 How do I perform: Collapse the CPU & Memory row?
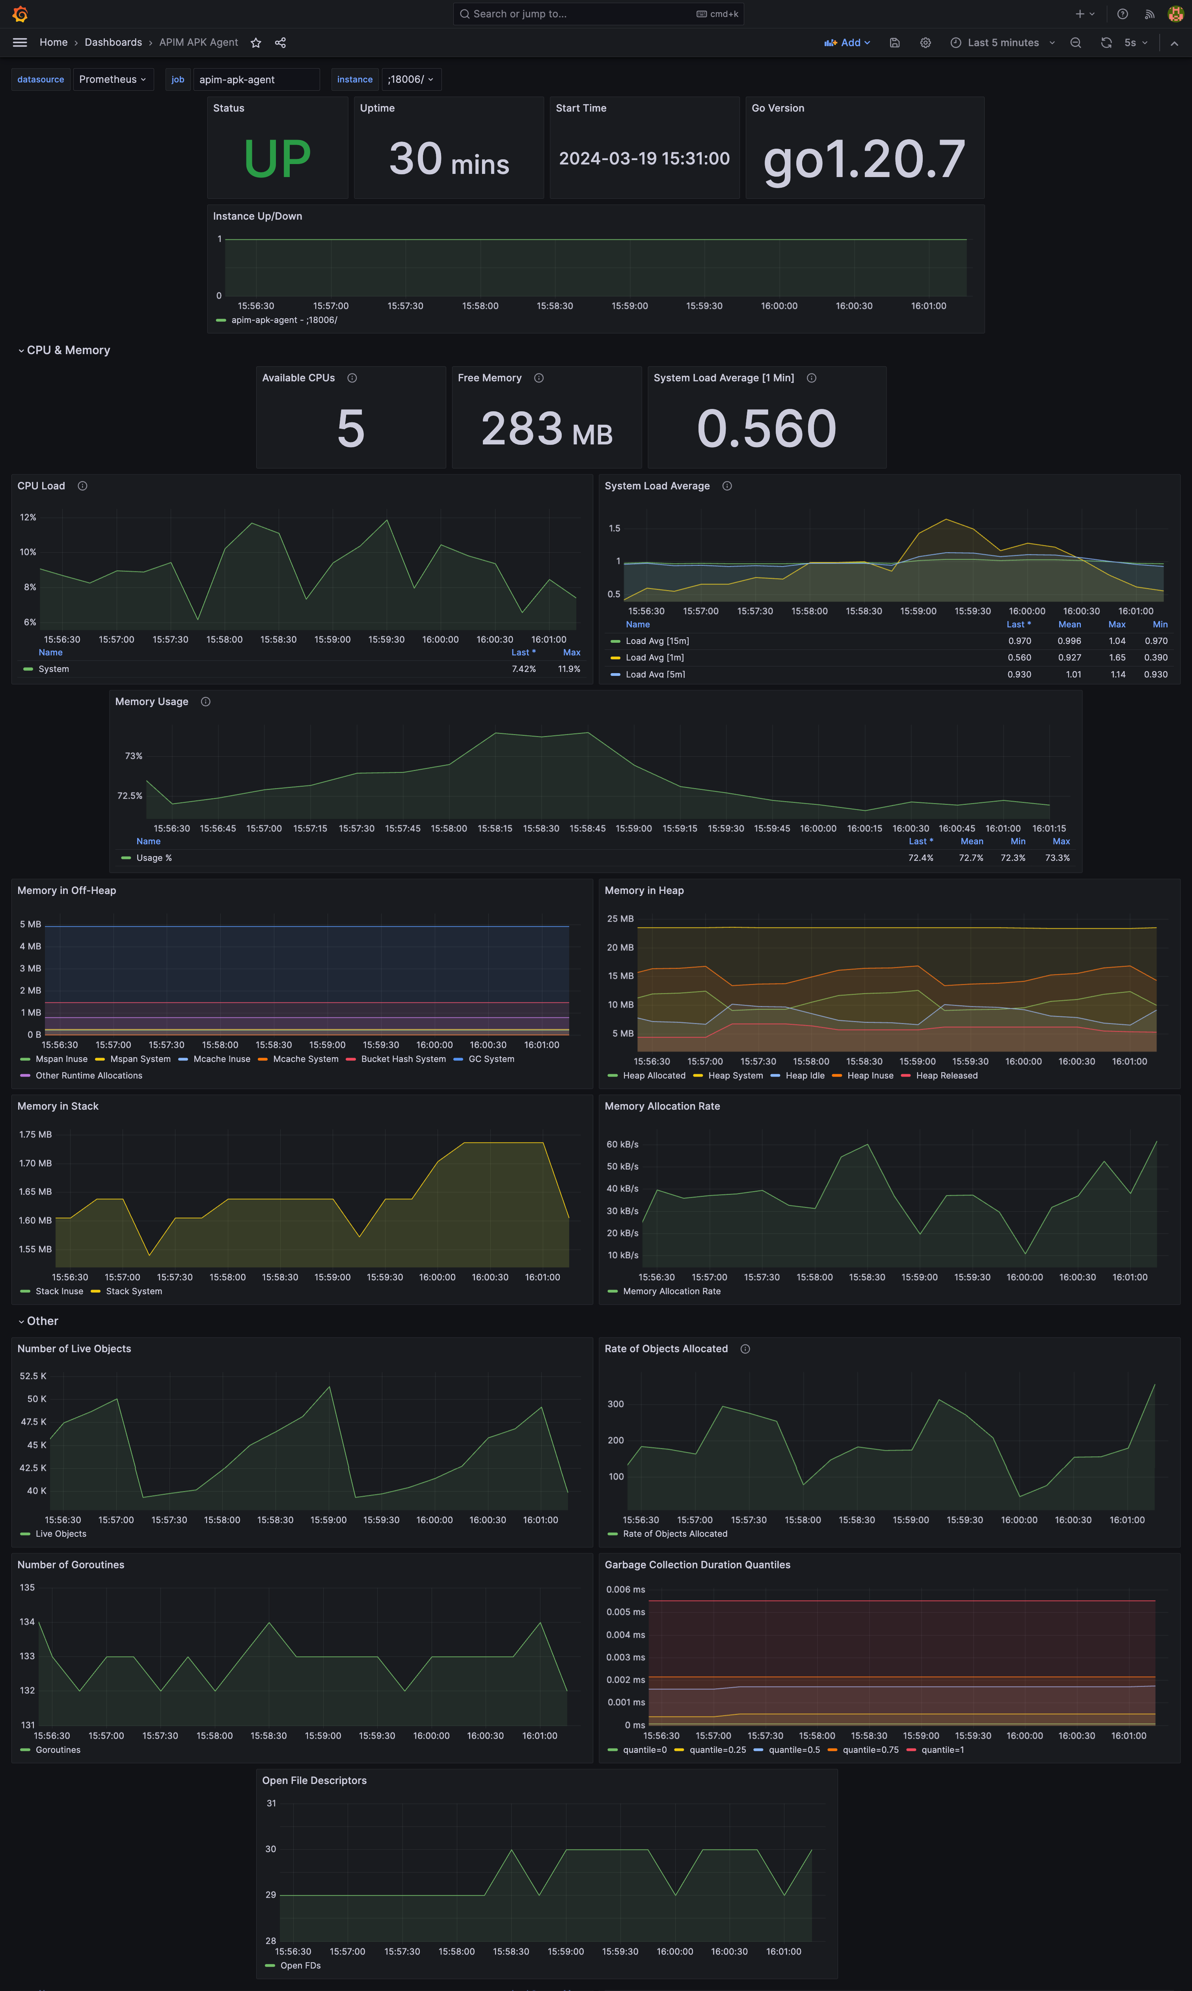[63, 350]
